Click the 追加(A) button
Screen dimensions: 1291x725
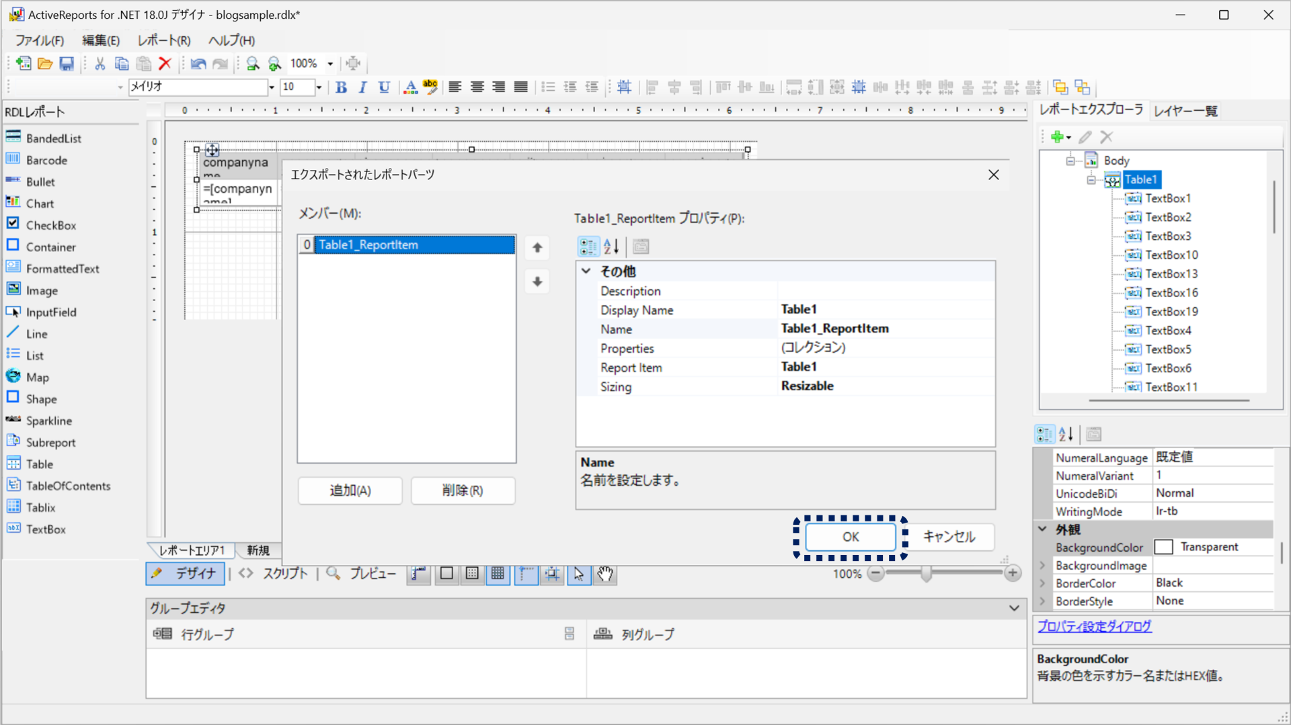point(350,491)
